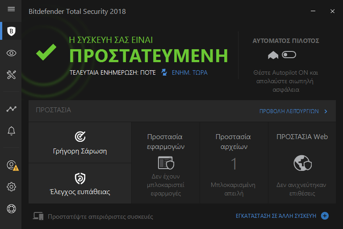Click ΕΓΚΑΤΆΣΤΑΣΗ ΣΕ ΆΛΛΗ ΣΥΣΚΕΥΉ link

[x=276, y=216]
